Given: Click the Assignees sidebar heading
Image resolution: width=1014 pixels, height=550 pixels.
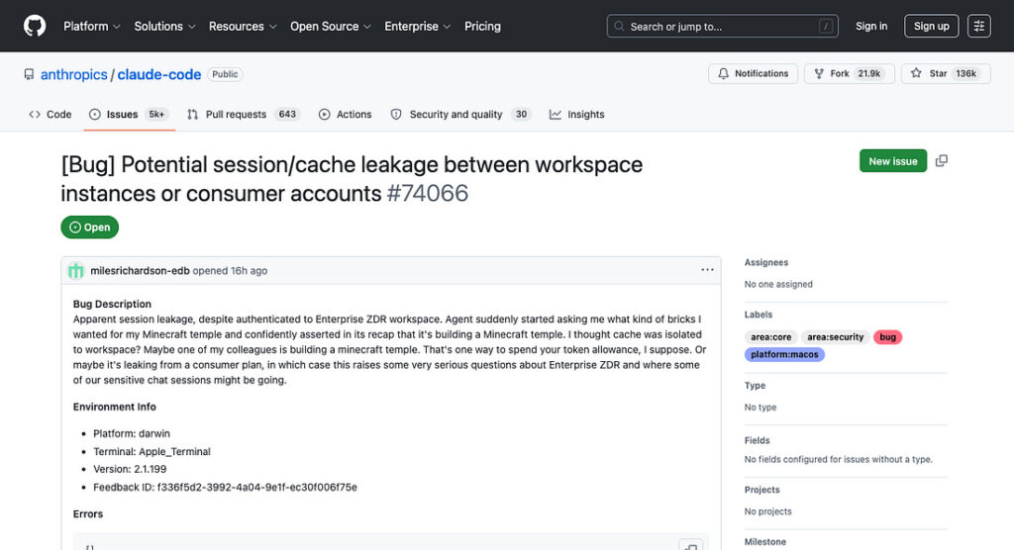Looking at the screenshot, I should click(x=766, y=262).
